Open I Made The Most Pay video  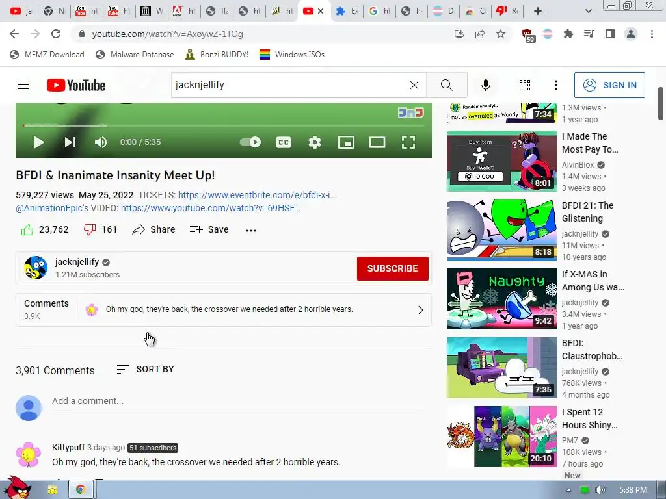(590, 143)
